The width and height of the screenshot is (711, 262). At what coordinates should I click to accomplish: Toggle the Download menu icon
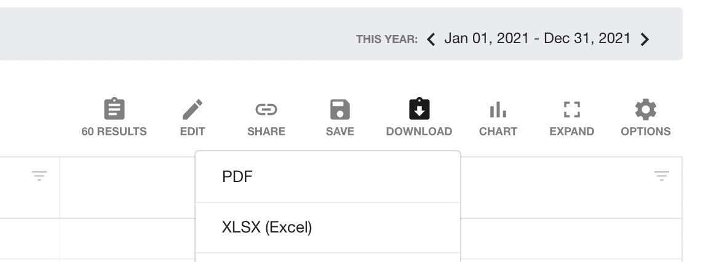[419, 109]
